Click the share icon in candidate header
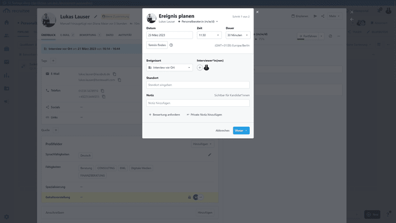 (x=323, y=16)
